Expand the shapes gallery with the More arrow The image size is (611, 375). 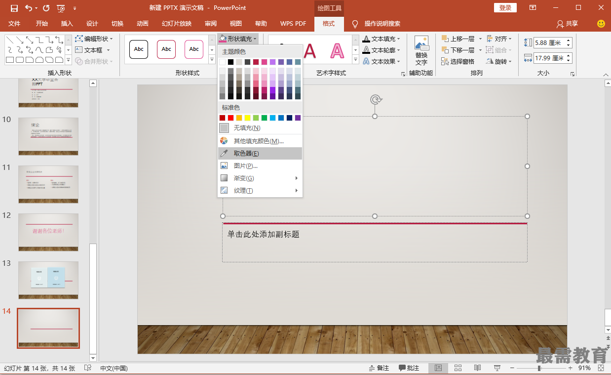(68, 60)
